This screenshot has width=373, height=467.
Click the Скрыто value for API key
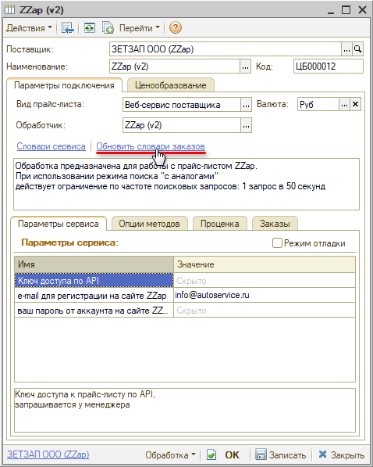click(x=265, y=281)
